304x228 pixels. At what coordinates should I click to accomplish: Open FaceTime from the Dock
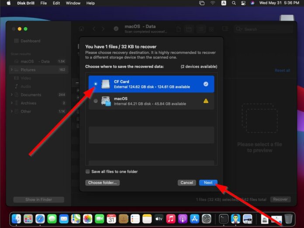coord(100,219)
